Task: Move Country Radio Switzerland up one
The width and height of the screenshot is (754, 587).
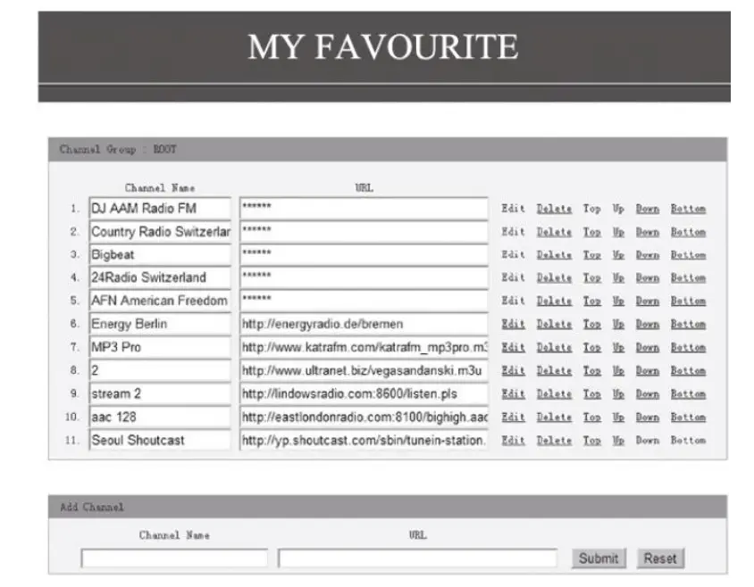Action: [x=618, y=232]
